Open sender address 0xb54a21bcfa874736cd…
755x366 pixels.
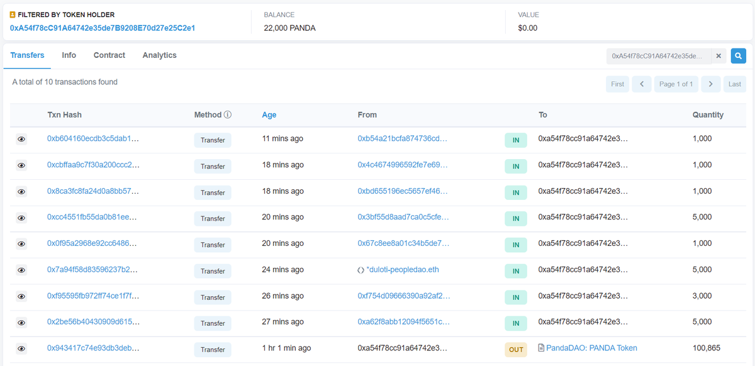click(x=403, y=138)
